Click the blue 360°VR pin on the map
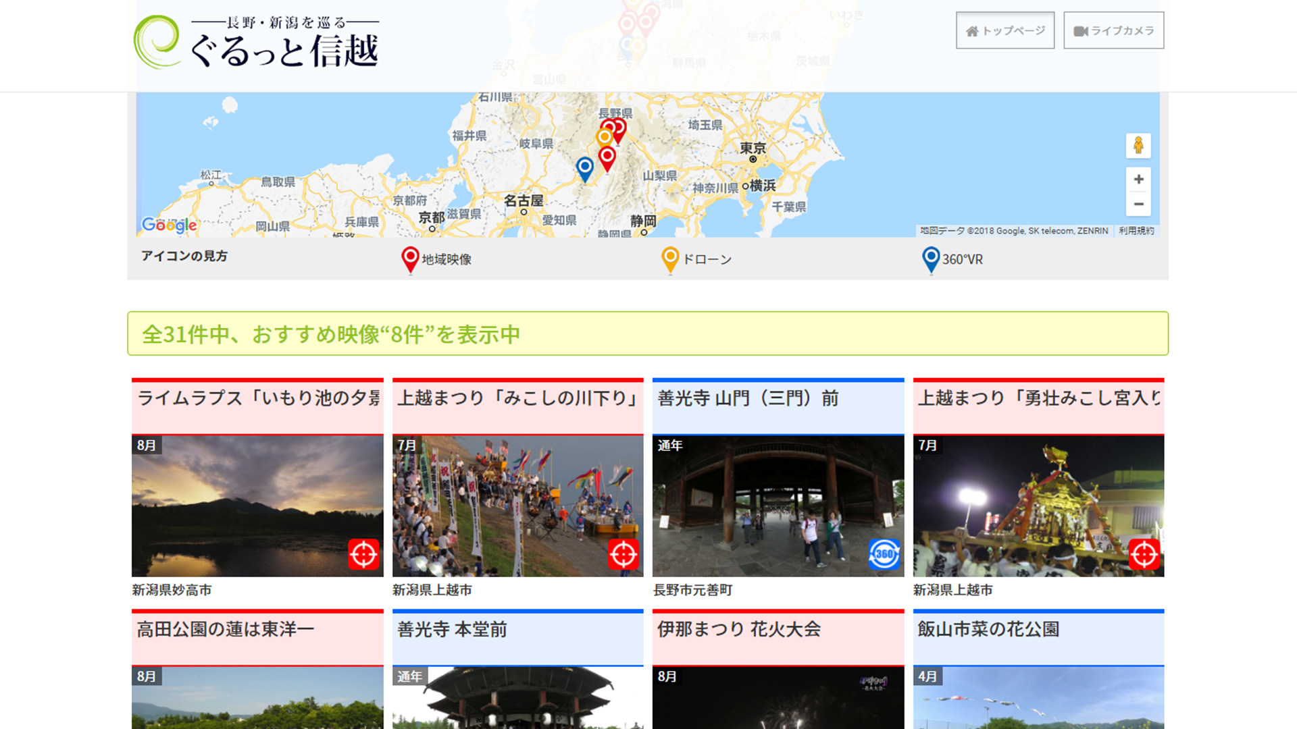The image size is (1297, 729). [585, 169]
